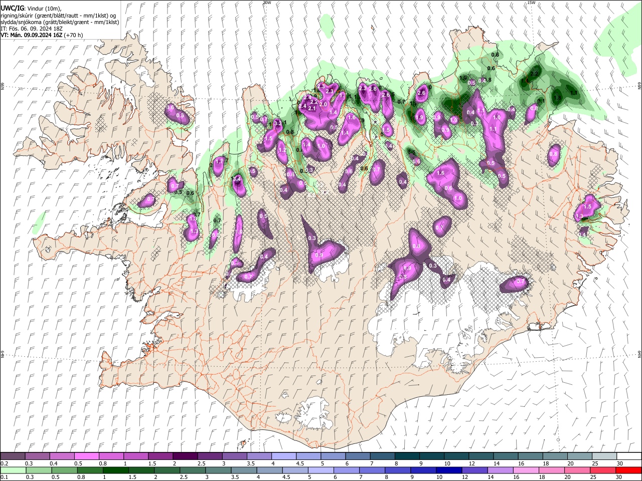Image resolution: width=642 pixels, height=481 pixels.
Task: Pick upper-scale darkest purple swatch between 2 and 2.5
Action: click(185, 456)
